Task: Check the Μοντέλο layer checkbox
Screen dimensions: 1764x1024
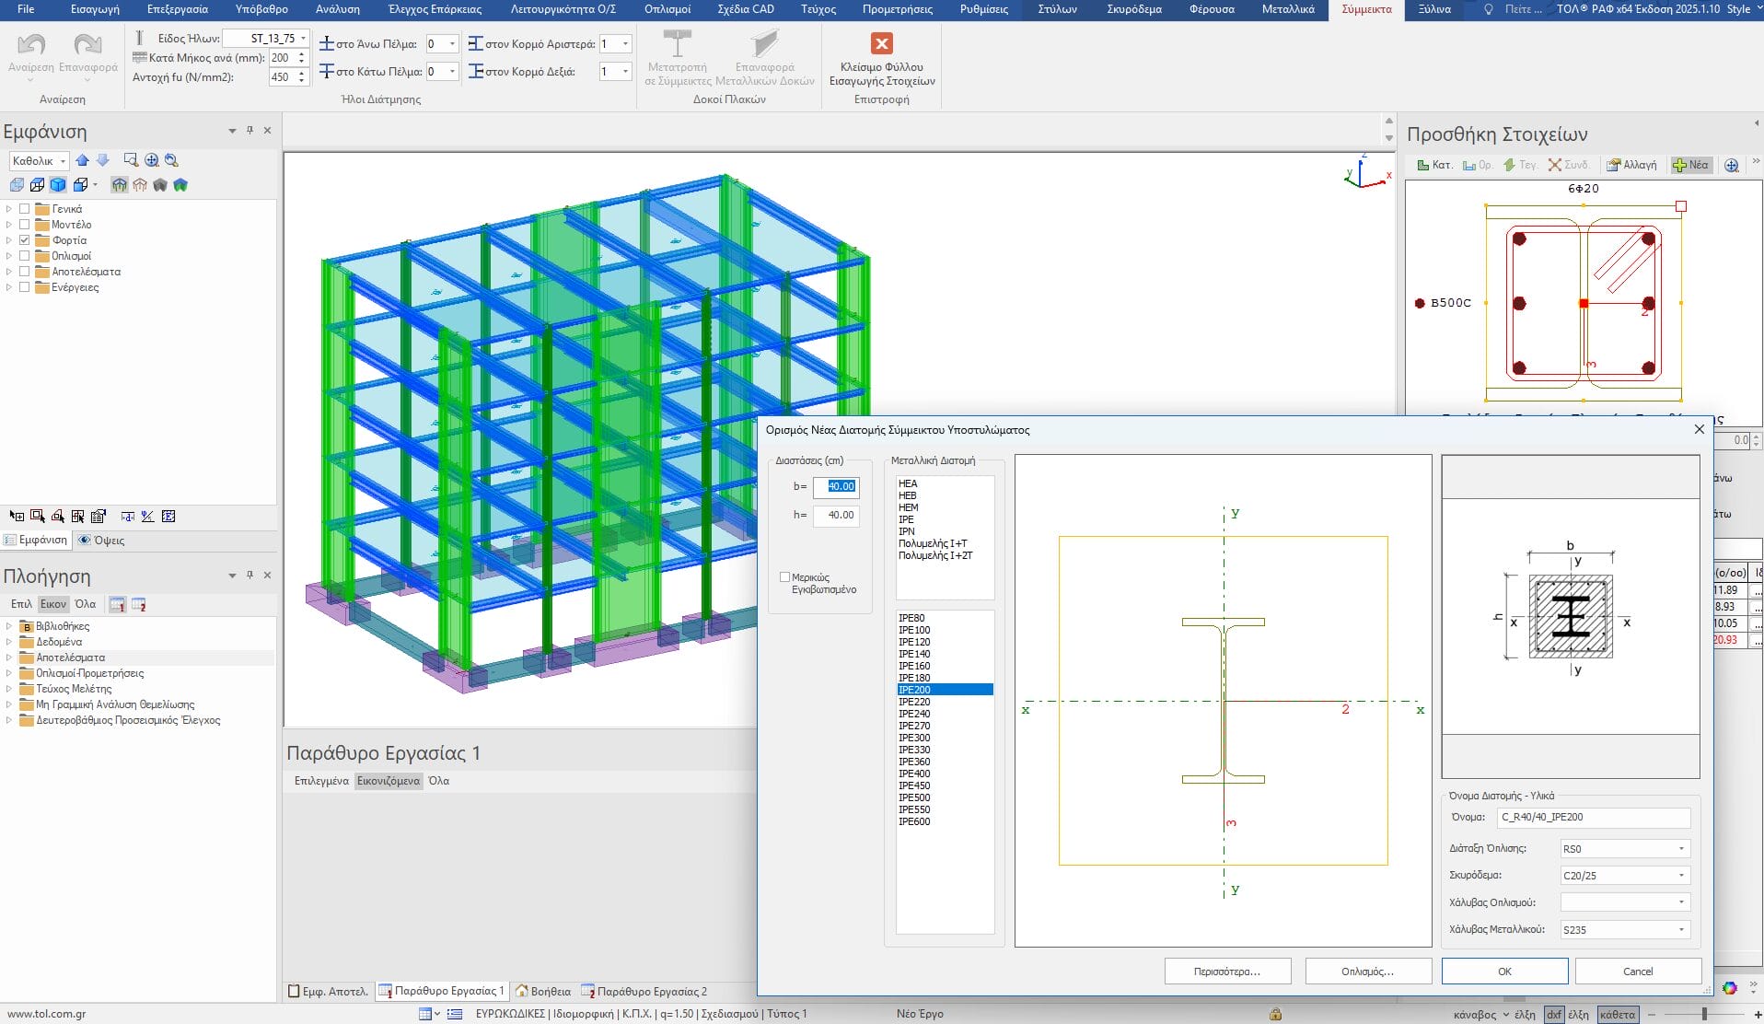Action: pyautogui.click(x=25, y=225)
